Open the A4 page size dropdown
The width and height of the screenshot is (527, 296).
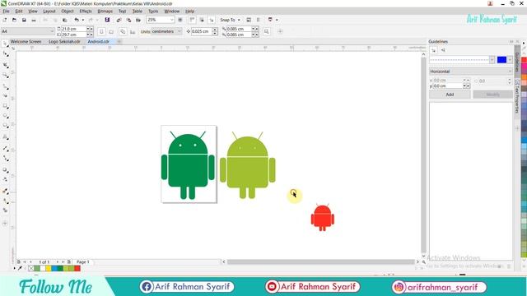(x=52, y=31)
